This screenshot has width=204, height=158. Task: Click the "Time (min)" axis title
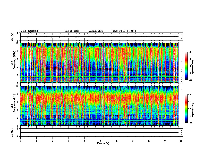click(103, 143)
